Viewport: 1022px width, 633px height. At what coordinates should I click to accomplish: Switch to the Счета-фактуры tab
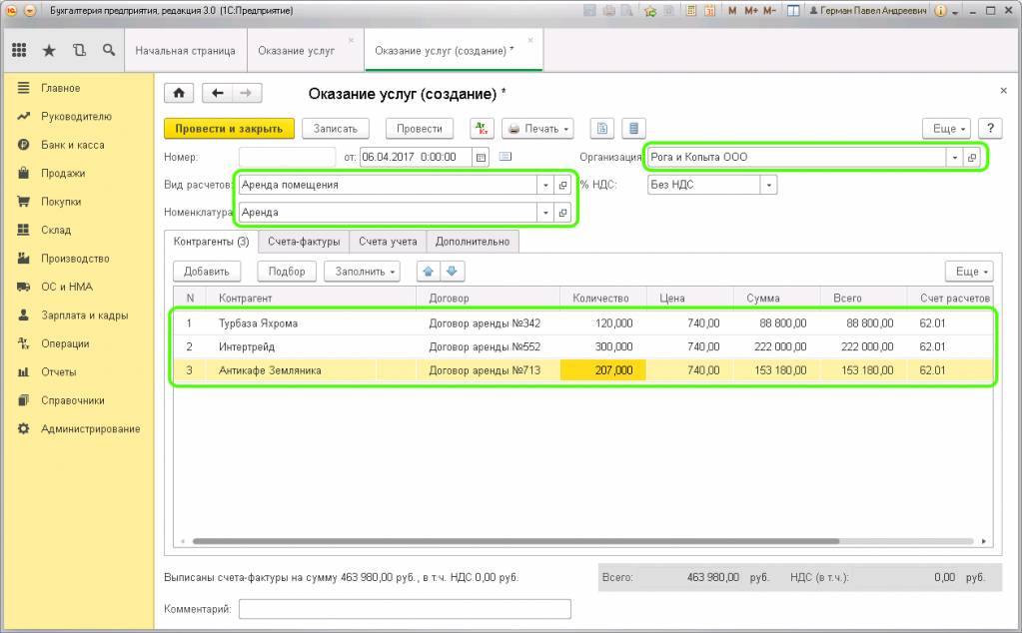[x=304, y=242]
